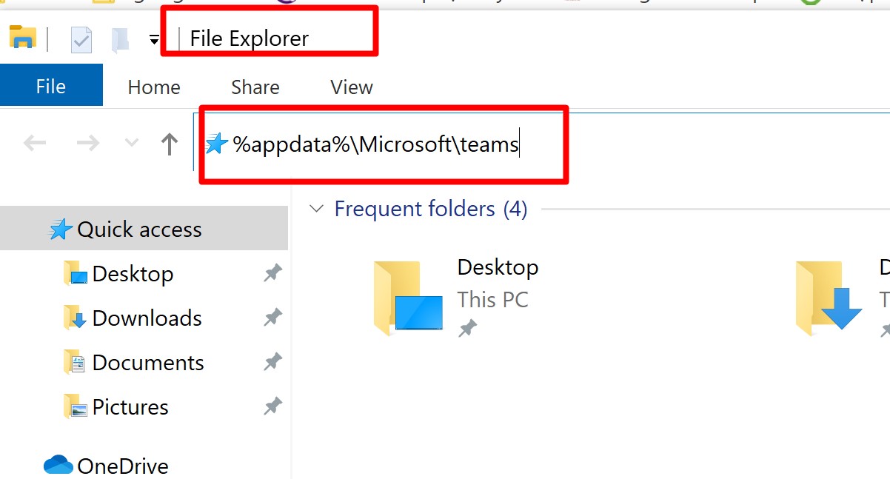
Task: Open the Recent locations dropdown arrow
Action: coord(132,143)
